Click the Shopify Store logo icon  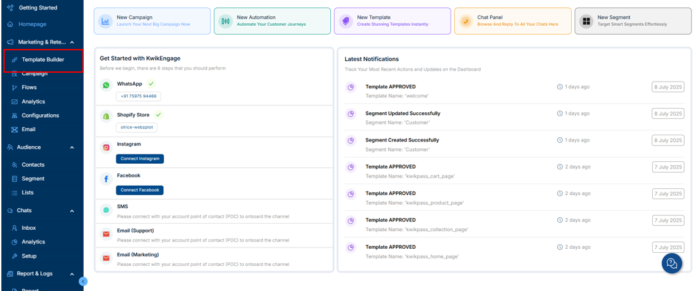106,116
